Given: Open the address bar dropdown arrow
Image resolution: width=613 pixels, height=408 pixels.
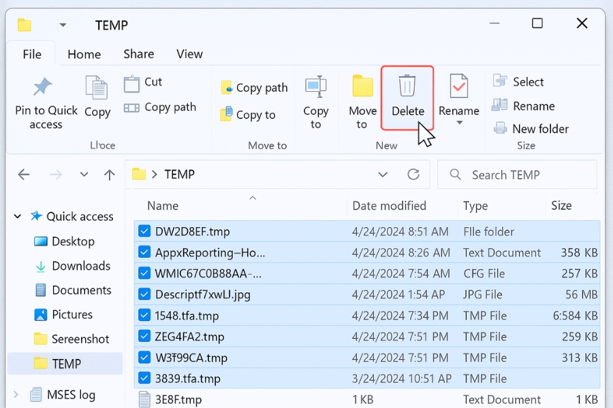Looking at the screenshot, I should point(383,174).
